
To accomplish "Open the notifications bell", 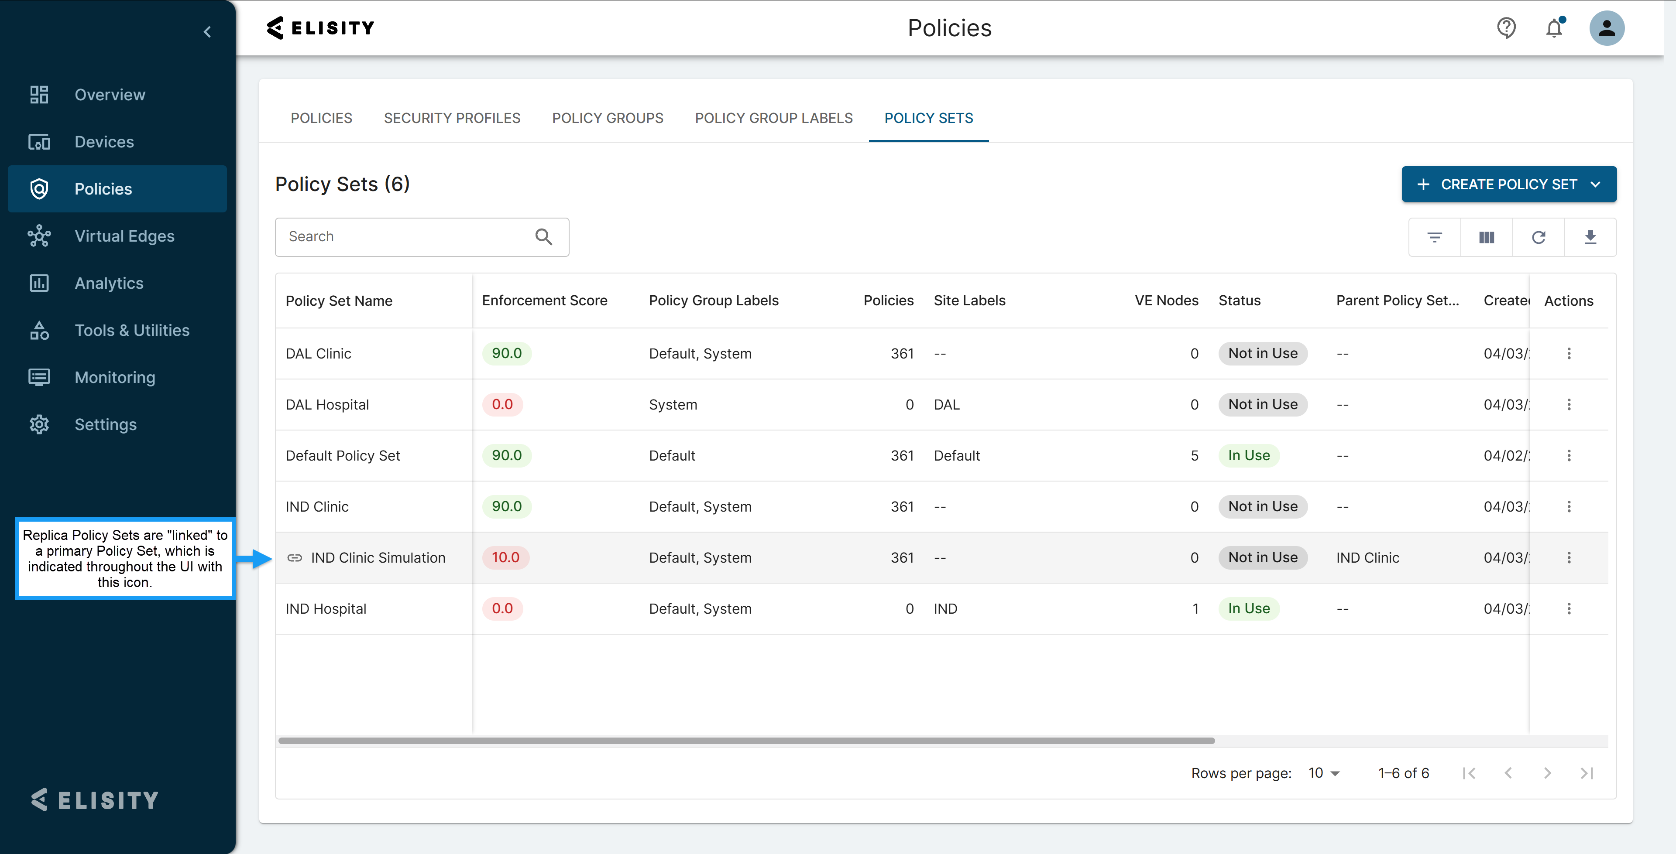I will [x=1554, y=28].
